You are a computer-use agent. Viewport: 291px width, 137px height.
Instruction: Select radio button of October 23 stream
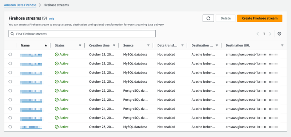coord(10,127)
